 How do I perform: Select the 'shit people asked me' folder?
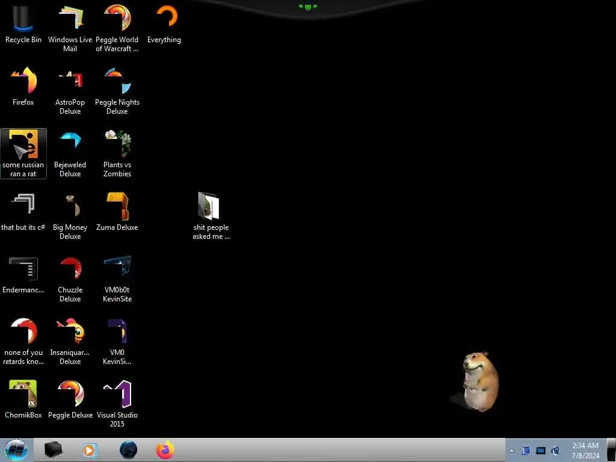click(x=211, y=216)
